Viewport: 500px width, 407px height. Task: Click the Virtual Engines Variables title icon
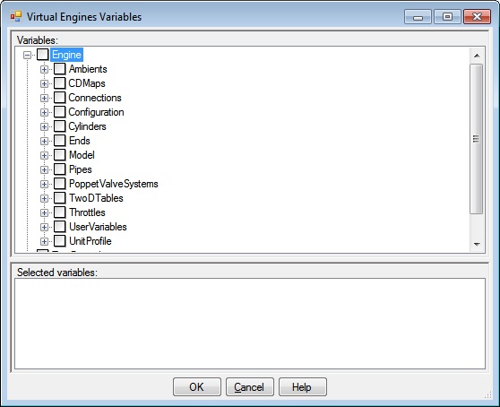16,16
